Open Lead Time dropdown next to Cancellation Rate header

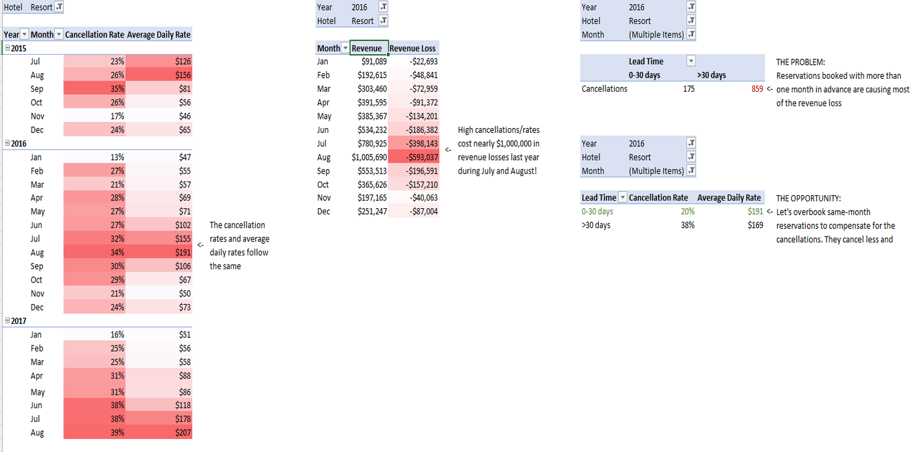click(x=622, y=198)
